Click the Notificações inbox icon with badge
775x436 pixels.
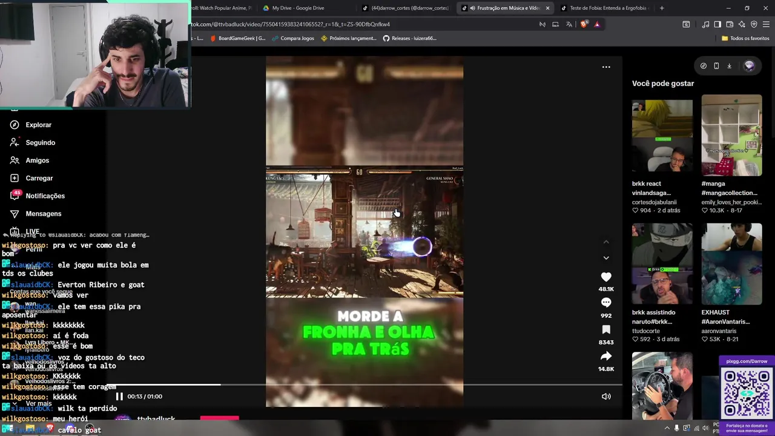tap(15, 195)
